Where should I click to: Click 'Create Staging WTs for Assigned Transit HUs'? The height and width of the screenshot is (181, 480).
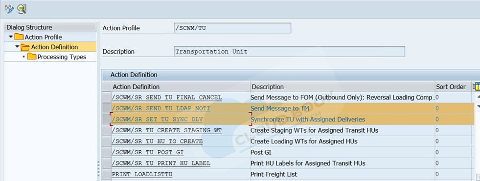[315, 130]
